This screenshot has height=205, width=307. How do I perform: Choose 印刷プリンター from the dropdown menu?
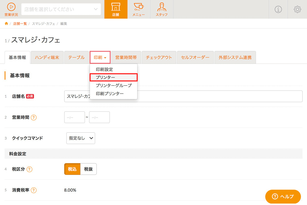pyautogui.click(x=114, y=94)
